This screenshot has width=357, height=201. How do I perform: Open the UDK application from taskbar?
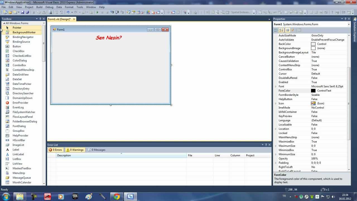[x=75, y=197]
